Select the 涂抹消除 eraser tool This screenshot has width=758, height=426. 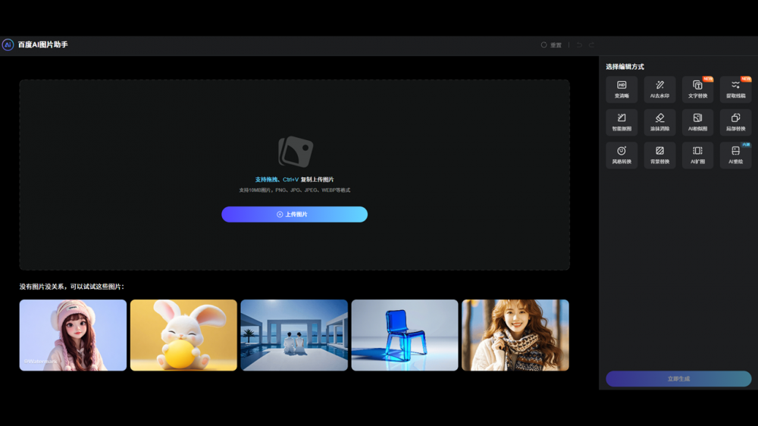[x=659, y=122]
